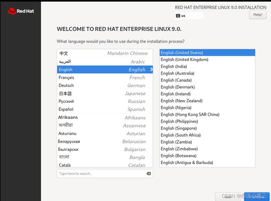
Task: Select Español language row
Action: tap(105, 109)
